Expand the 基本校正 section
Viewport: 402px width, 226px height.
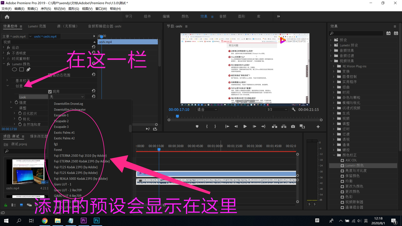(x=7, y=81)
